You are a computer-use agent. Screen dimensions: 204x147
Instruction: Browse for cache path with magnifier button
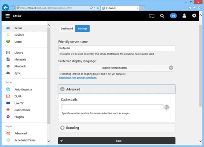[x=167, y=107]
